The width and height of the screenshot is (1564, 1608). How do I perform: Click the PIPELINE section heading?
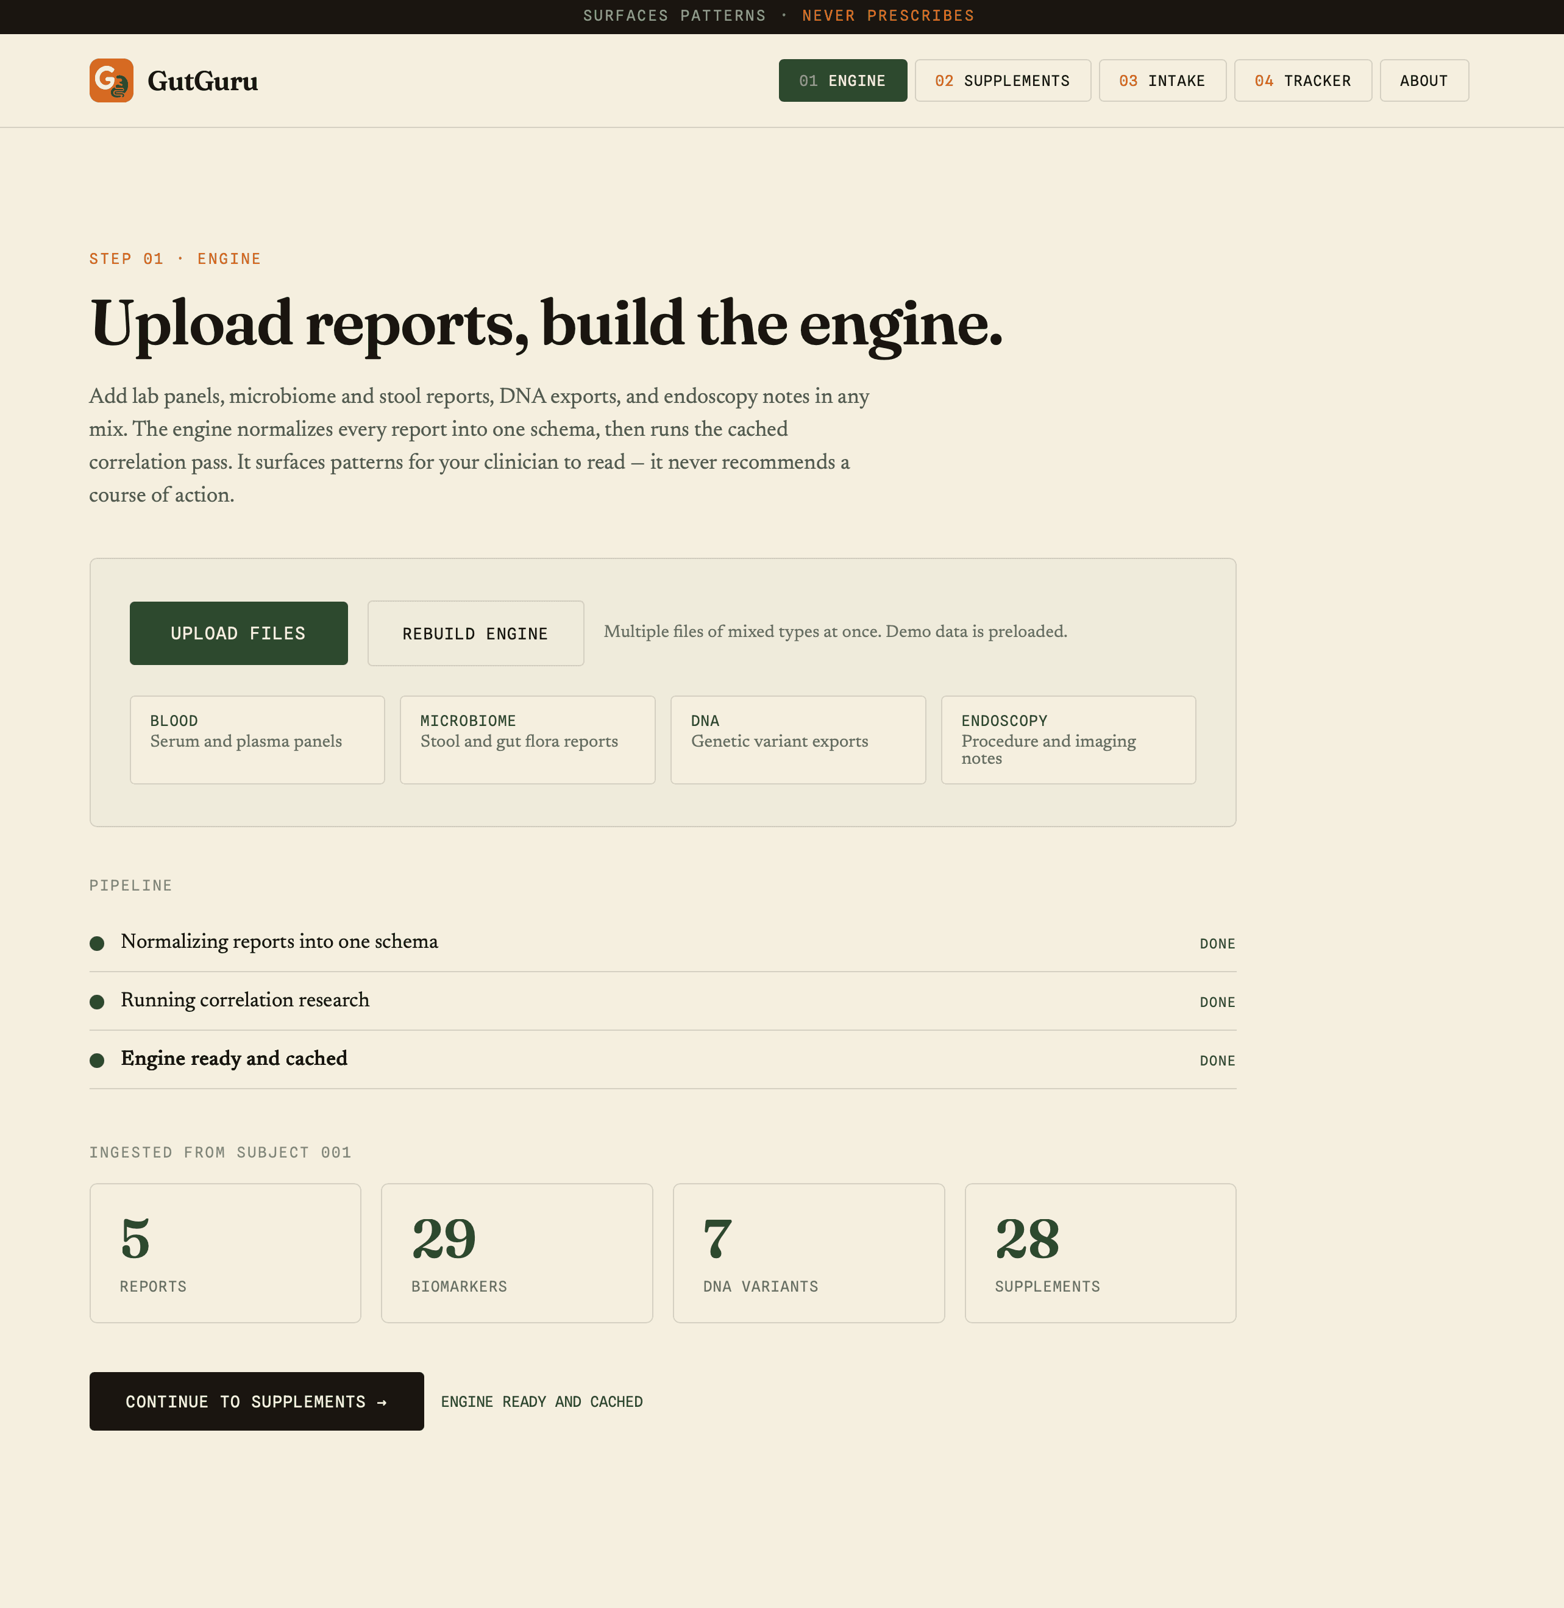coord(130,886)
